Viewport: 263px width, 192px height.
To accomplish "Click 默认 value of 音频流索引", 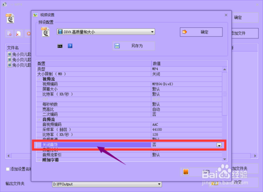I will (x=156, y=155).
